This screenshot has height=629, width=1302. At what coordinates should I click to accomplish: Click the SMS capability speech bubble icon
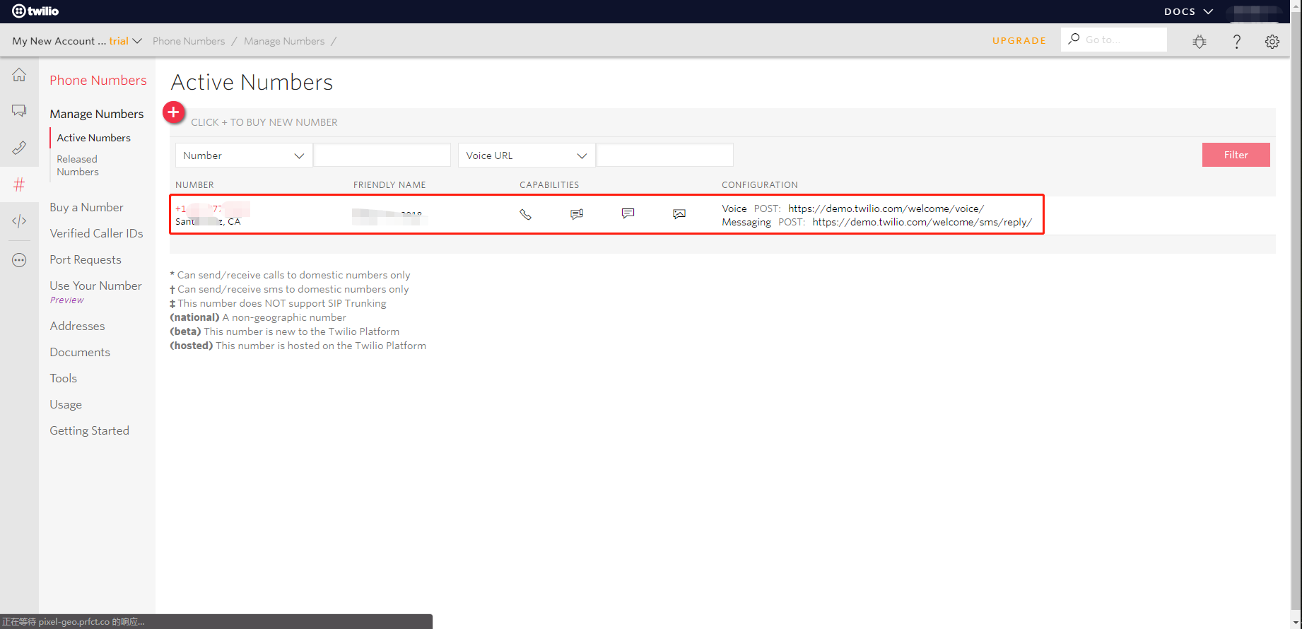pos(628,213)
